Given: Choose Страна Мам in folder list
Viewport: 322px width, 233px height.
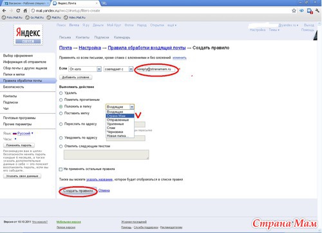Looking at the screenshot, I should pyautogui.click(x=120, y=116).
